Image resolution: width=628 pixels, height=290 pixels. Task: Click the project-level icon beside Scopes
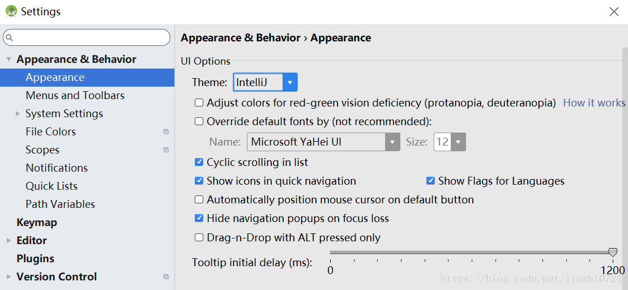[166, 150]
